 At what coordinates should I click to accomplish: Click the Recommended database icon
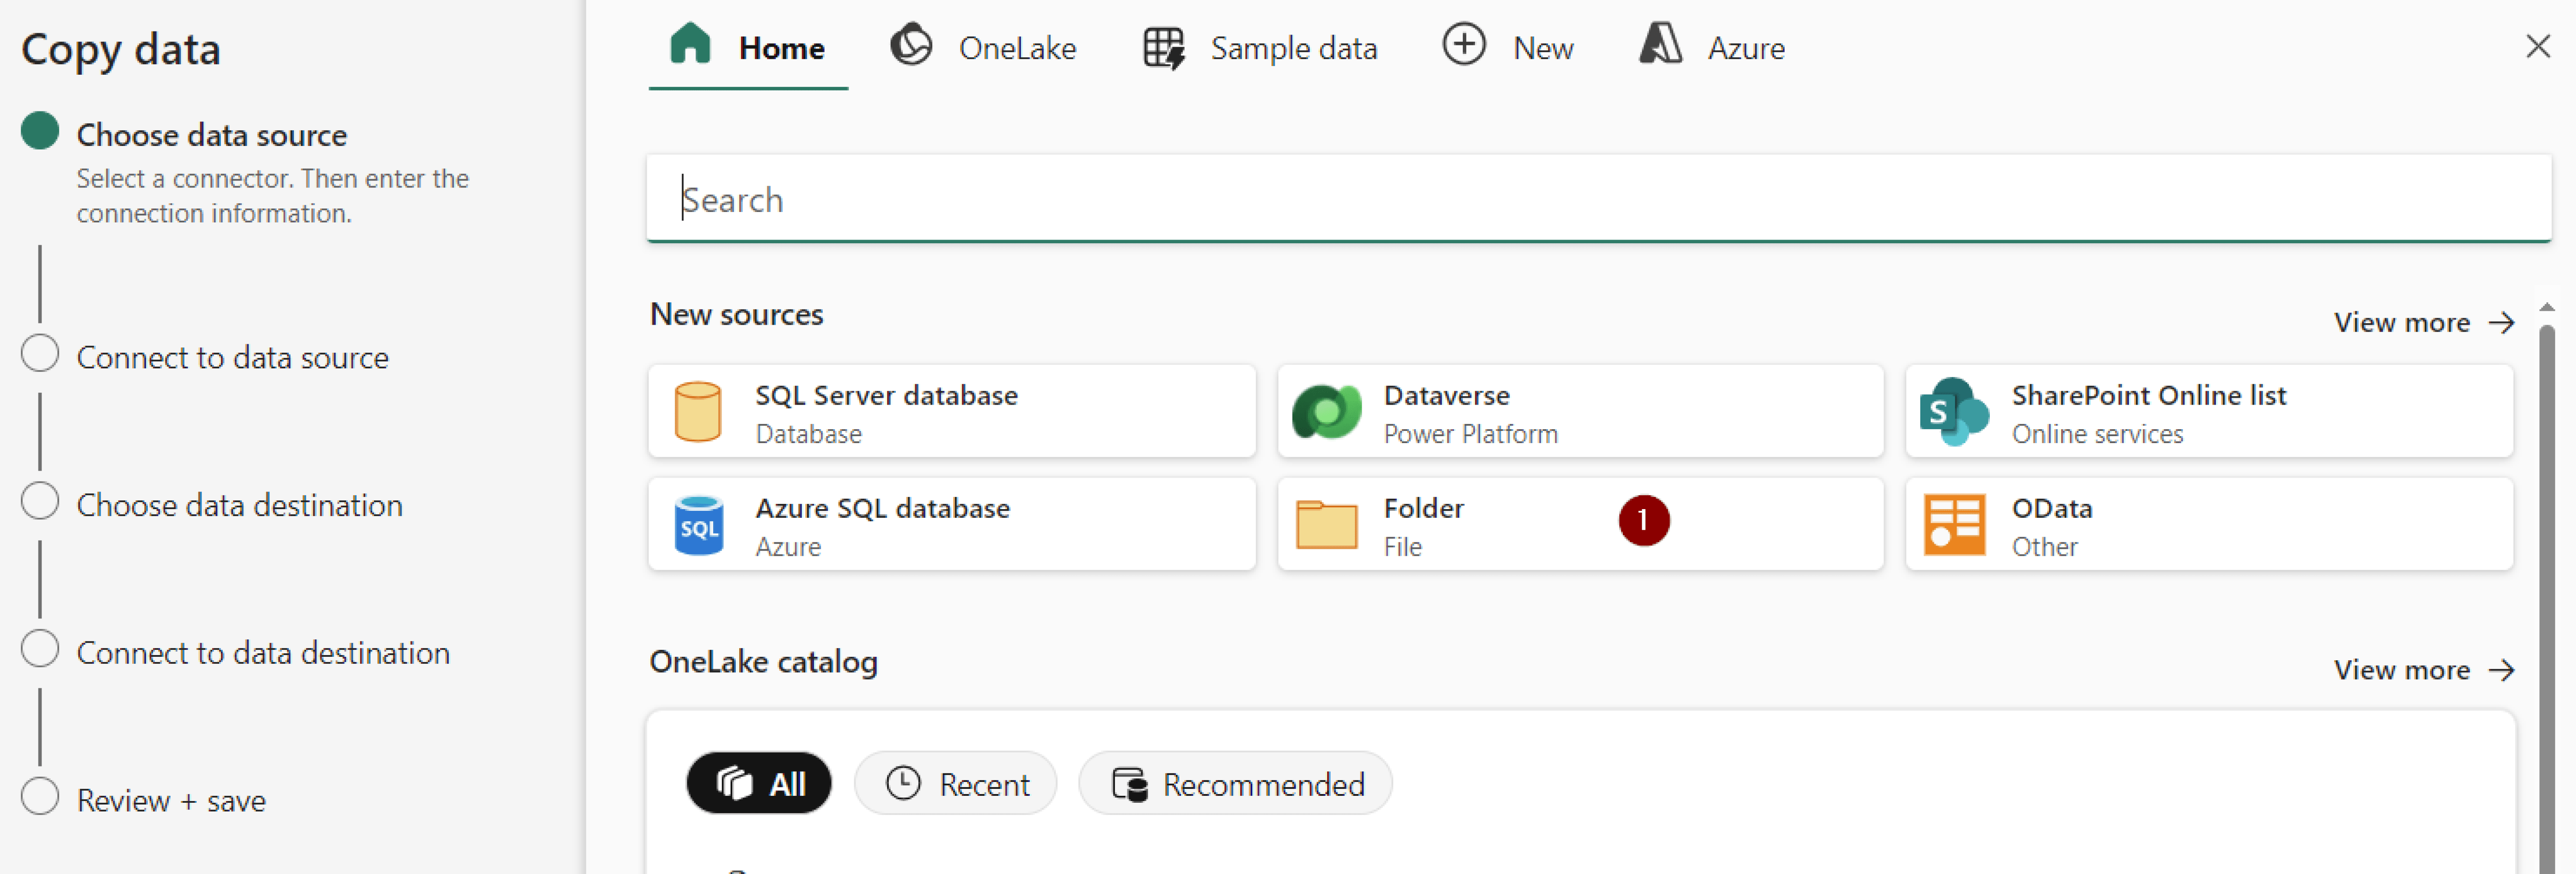[x=1130, y=784]
